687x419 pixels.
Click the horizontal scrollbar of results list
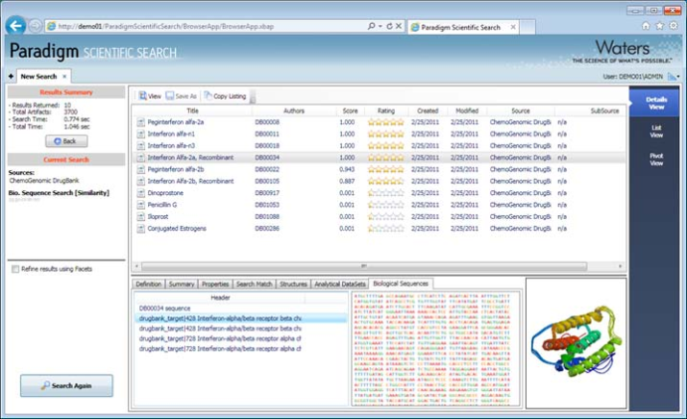(x=363, y=266)
